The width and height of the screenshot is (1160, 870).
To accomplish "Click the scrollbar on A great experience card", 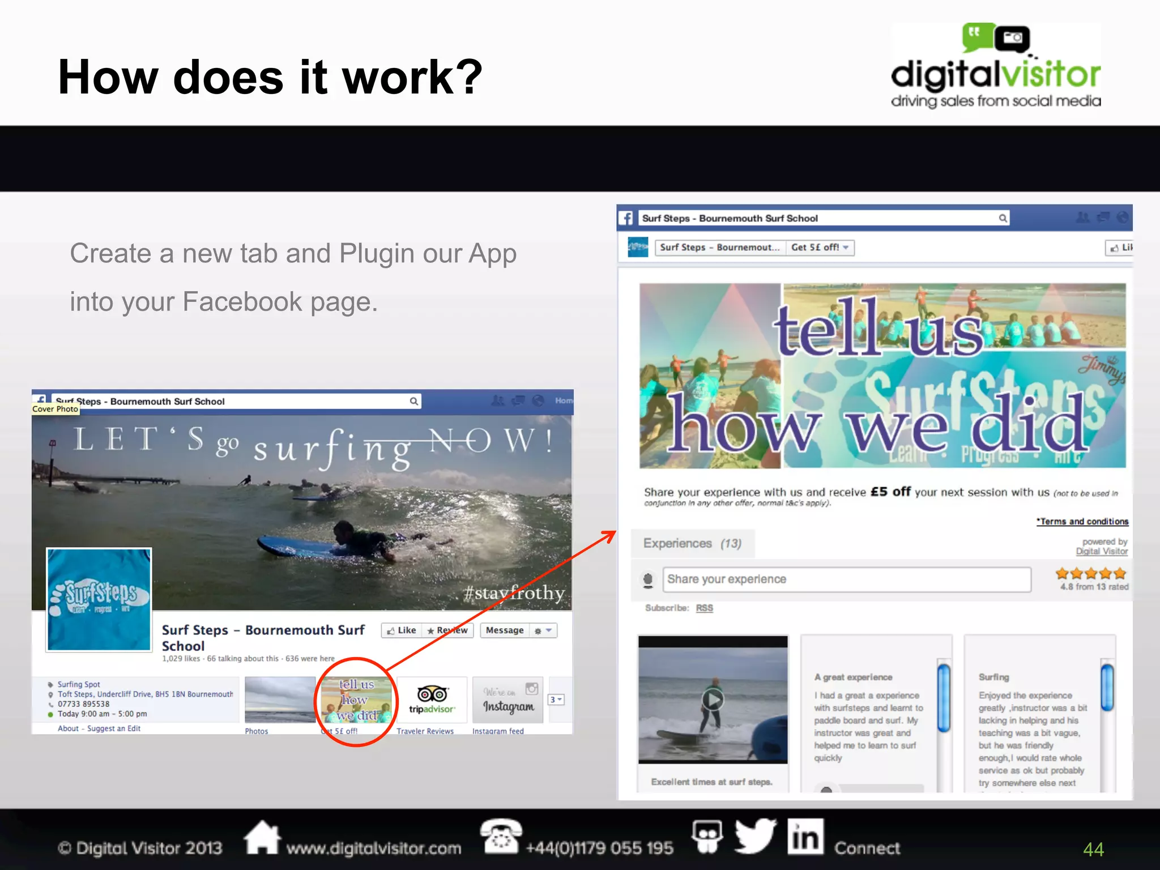I will pos(944,700).
